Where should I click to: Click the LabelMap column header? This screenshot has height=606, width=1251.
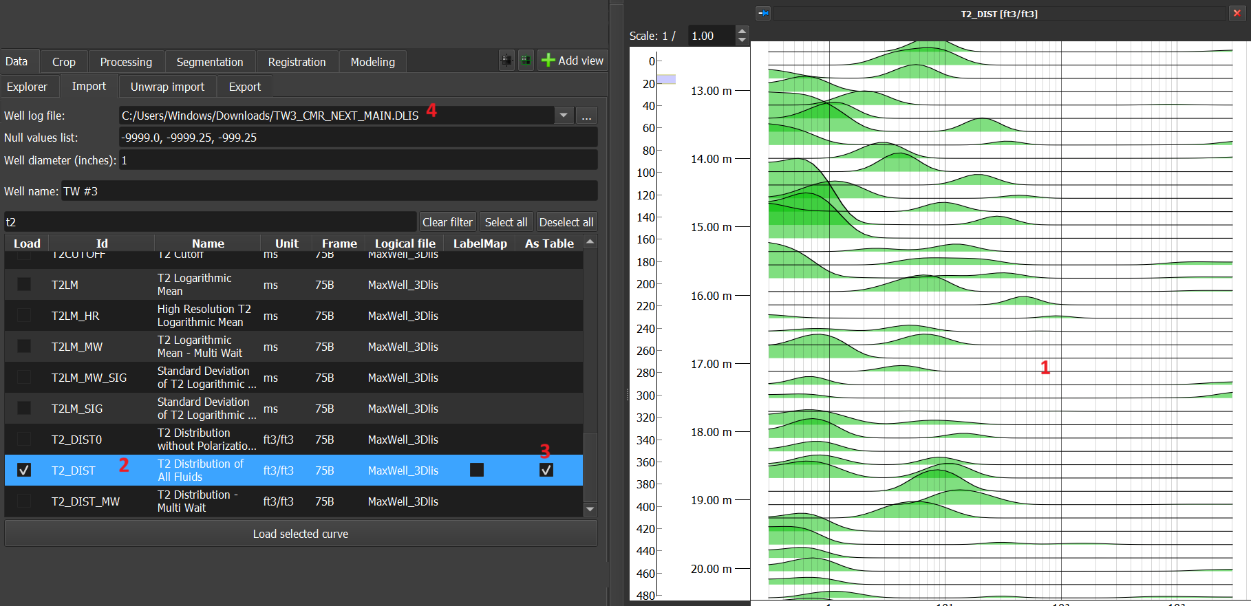point(480,244)
